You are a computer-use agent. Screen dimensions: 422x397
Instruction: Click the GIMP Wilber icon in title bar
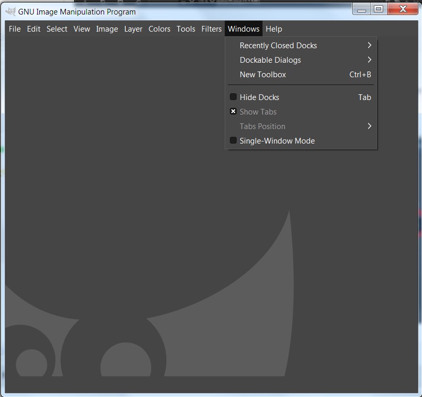(10, 11)
